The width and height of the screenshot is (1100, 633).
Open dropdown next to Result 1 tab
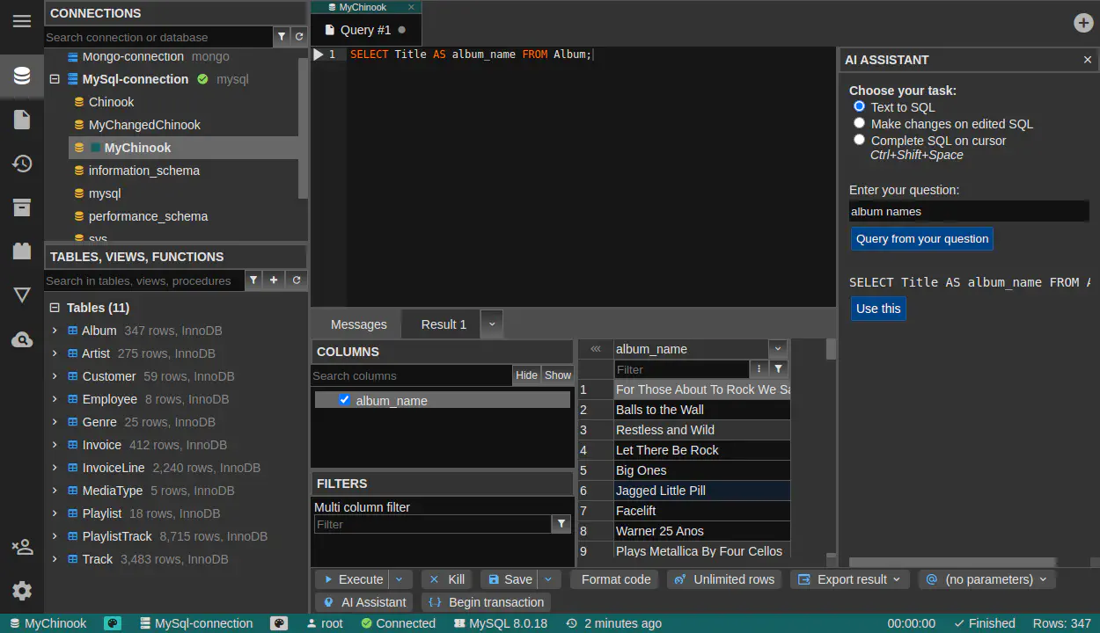492,324
